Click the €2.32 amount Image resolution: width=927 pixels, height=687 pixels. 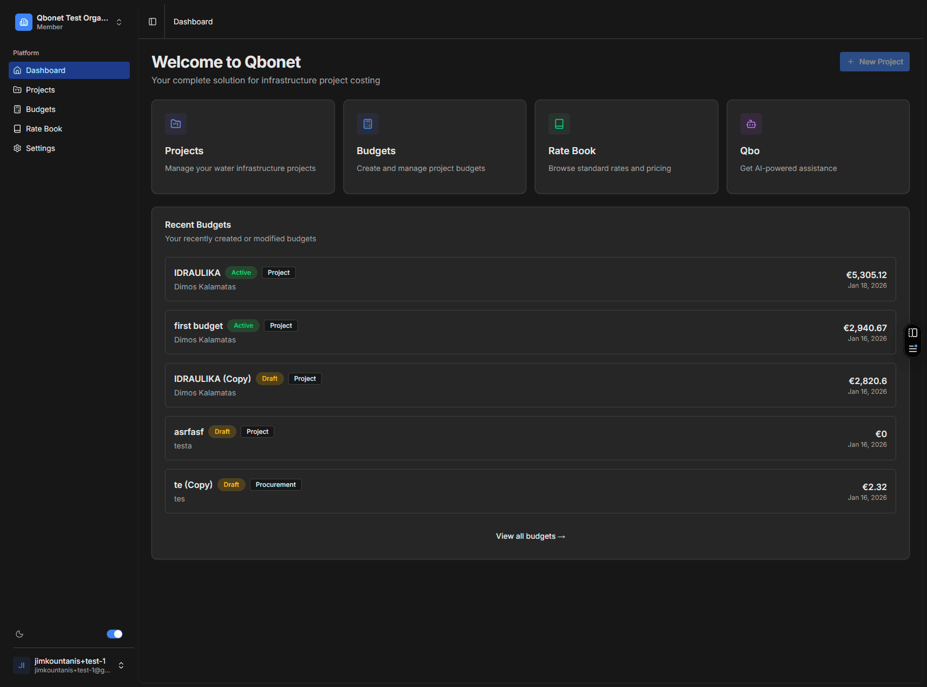[x=875, y=487]
